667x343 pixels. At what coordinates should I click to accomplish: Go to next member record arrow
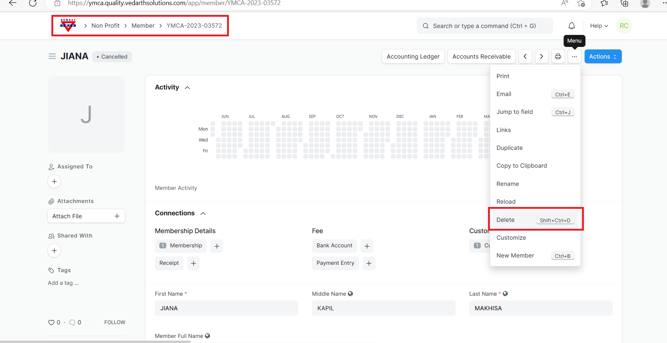542,56
